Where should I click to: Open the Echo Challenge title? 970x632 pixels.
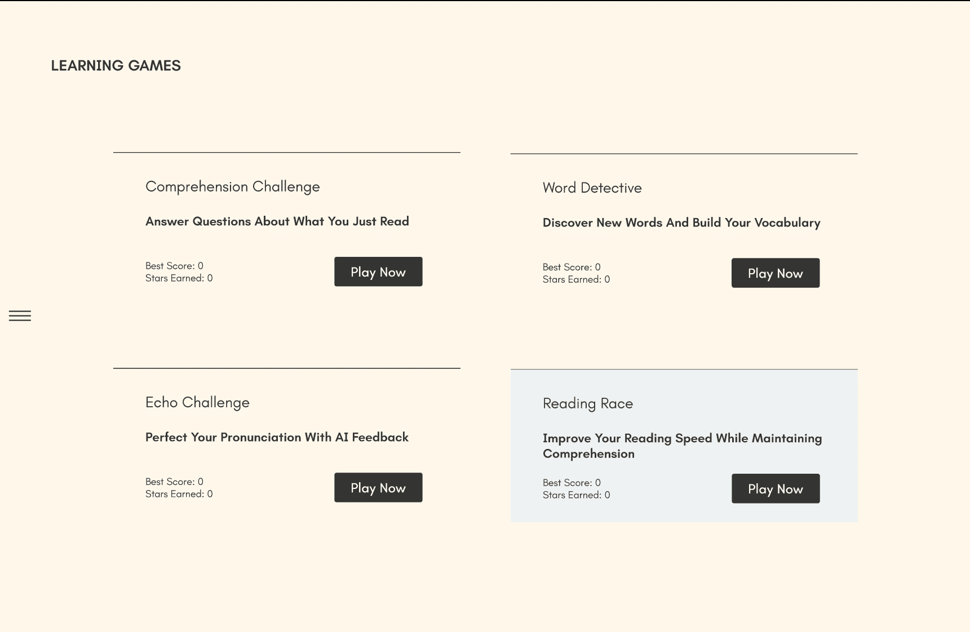(x=197, y=403)
